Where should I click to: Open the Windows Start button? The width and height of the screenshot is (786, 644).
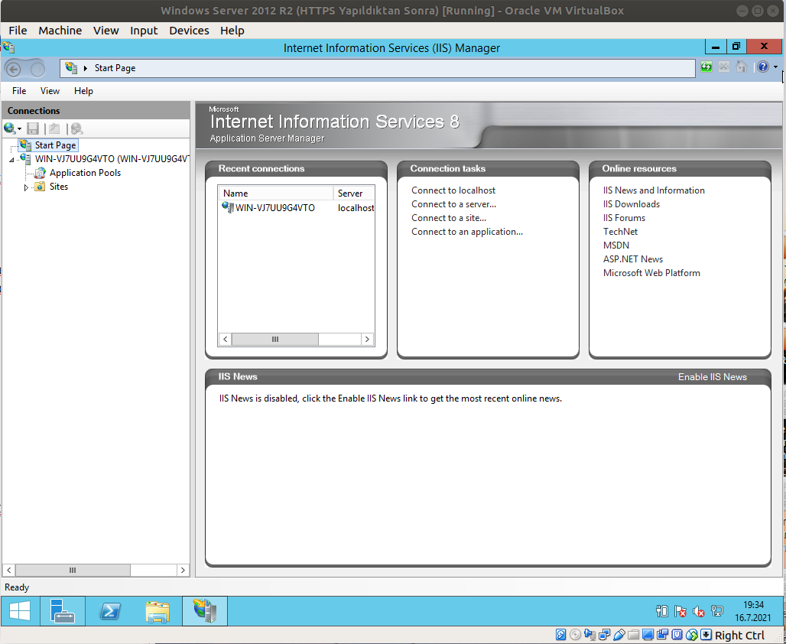point(20,611)
